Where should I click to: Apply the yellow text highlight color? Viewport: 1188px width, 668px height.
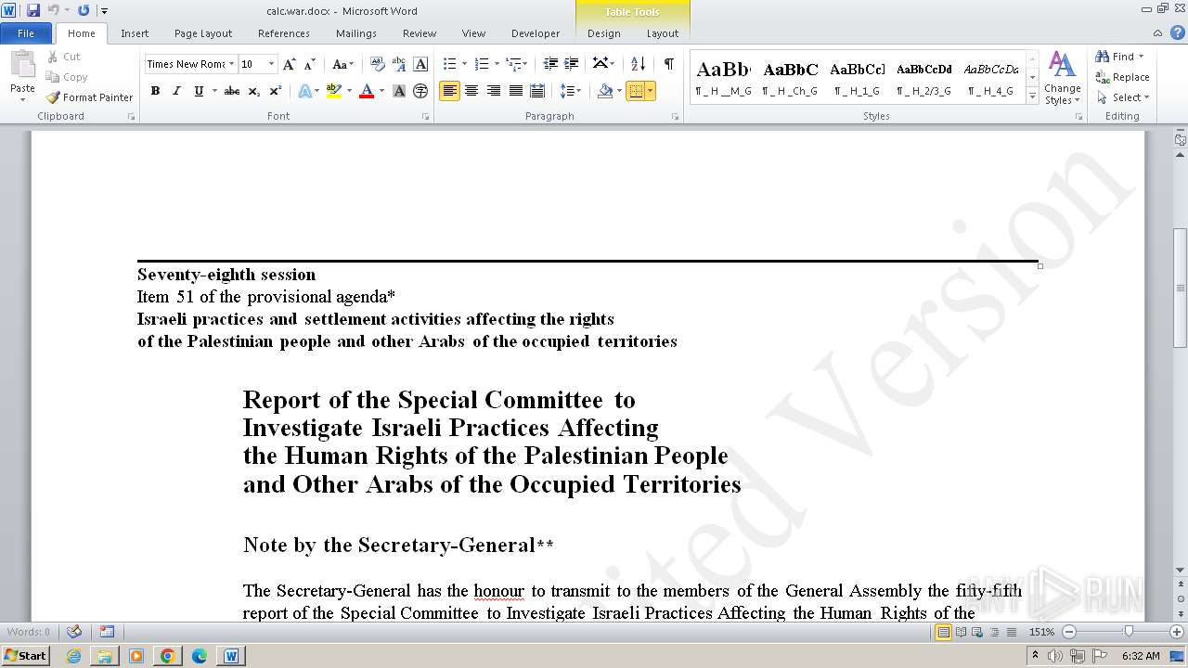coord(334,91)
